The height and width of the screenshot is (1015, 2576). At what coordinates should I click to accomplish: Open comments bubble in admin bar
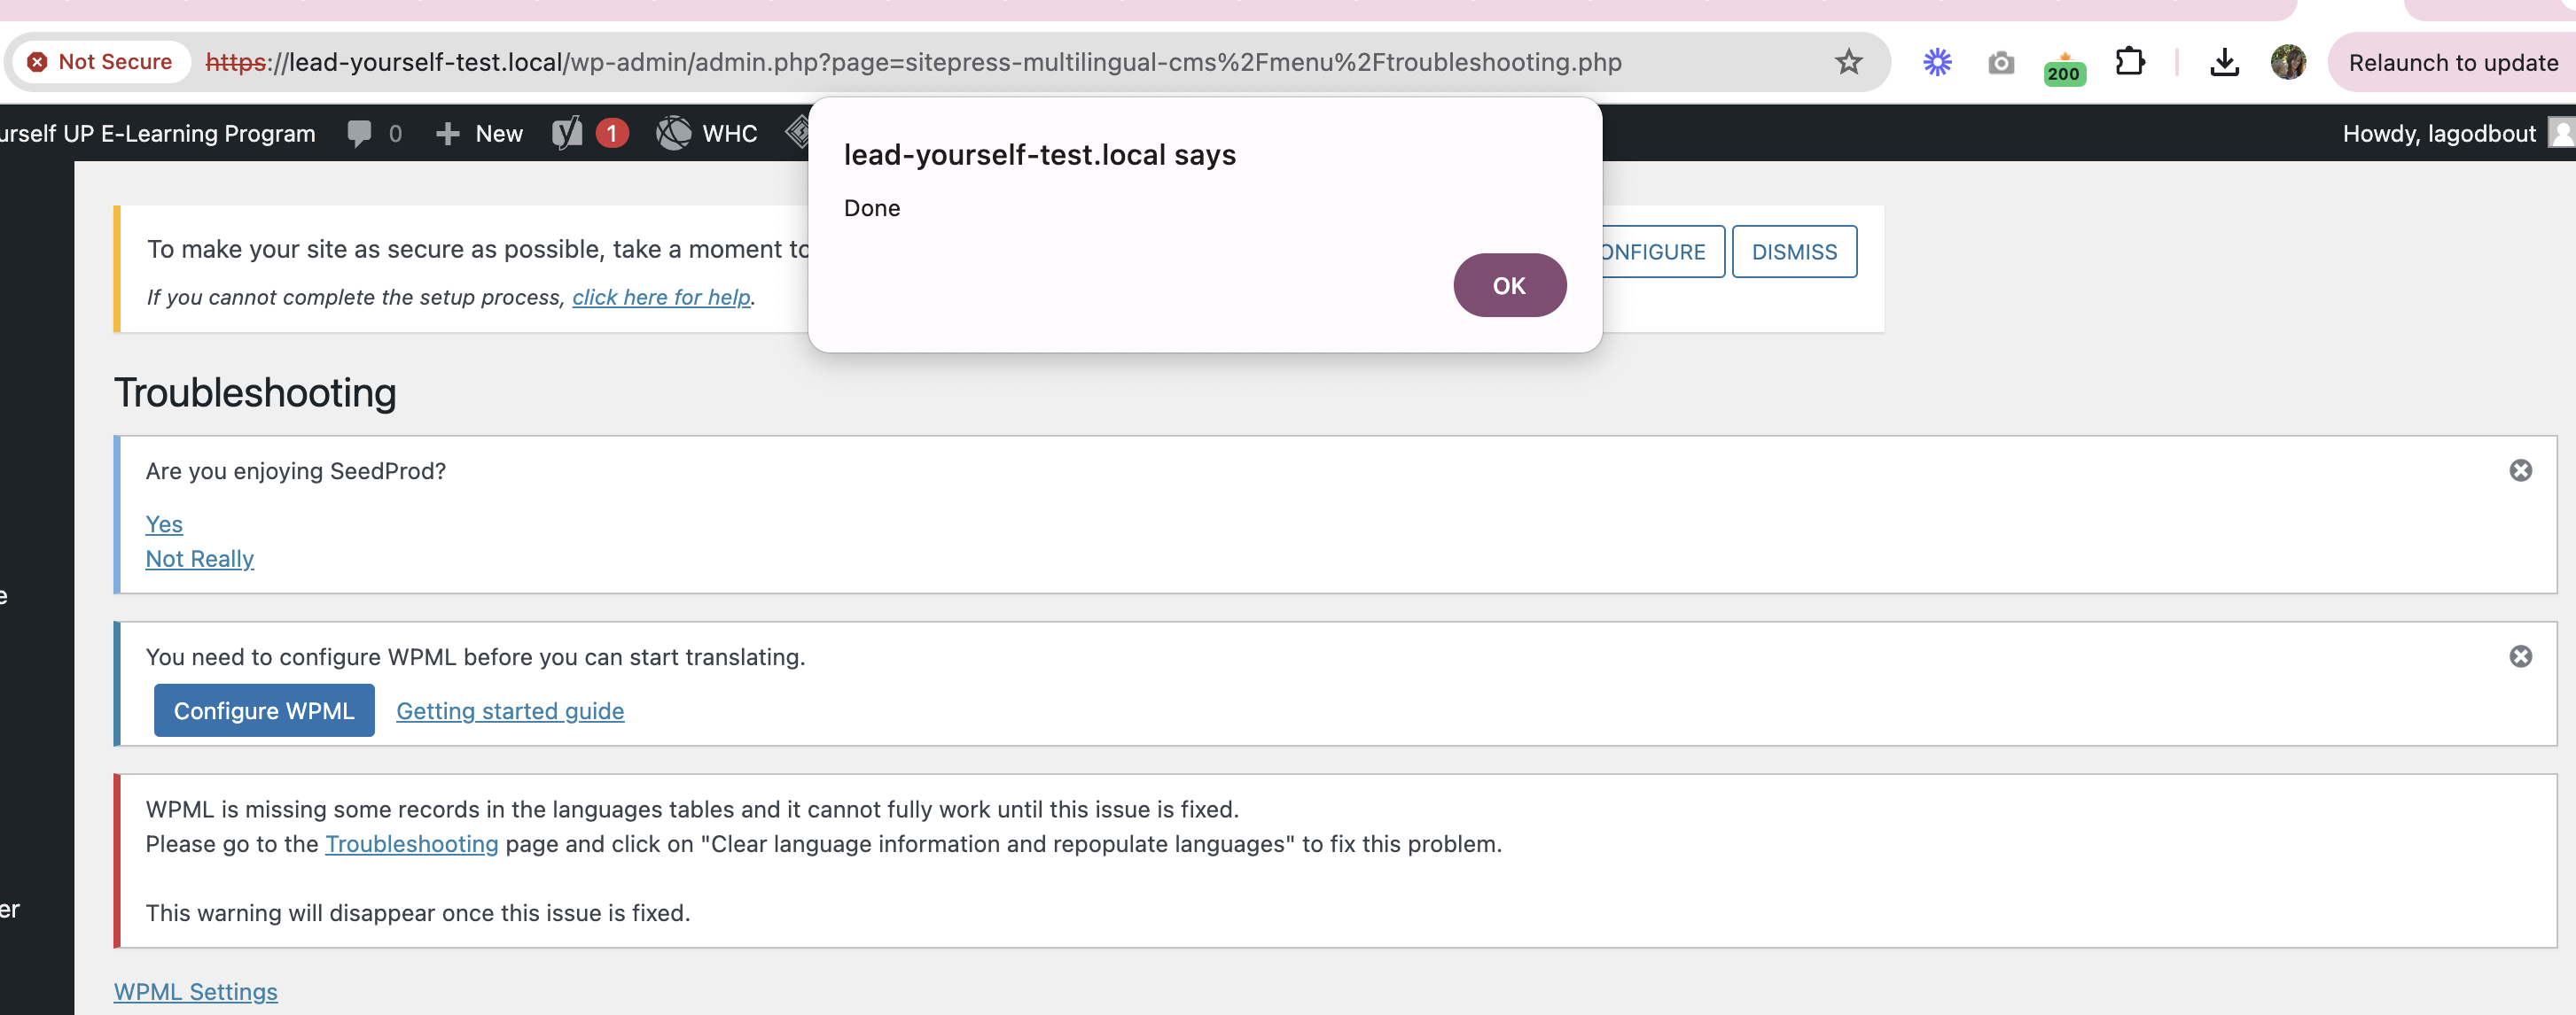[373, 133]
